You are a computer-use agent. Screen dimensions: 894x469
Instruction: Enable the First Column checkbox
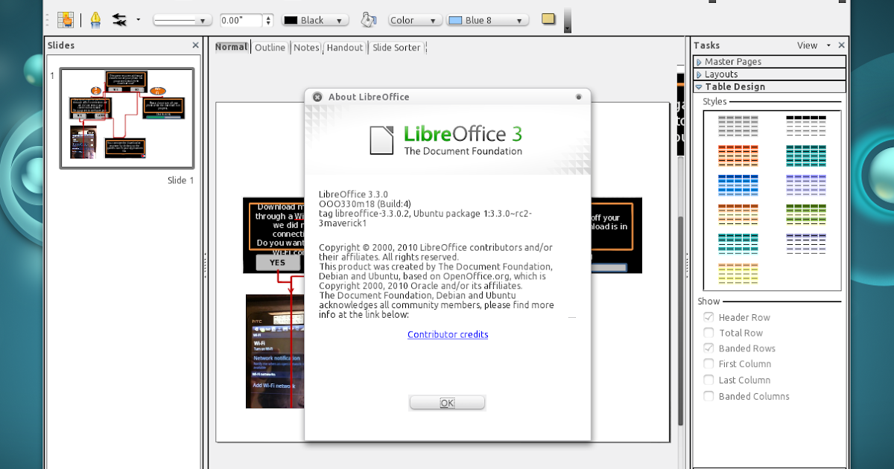(x=708, y=364)
